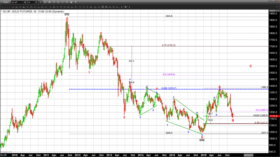This screenshot has height=157, width=280.
Task: Open the W interval dropdown
Action: click(33, 2)
